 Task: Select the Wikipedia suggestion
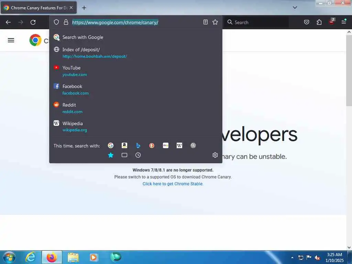click(135, 126)
